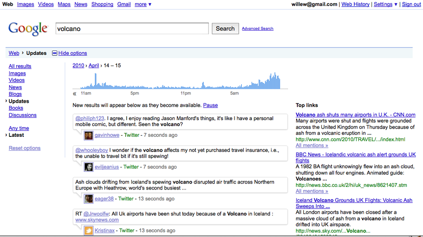Select Blogs in the left sidebar
This screenshot has width=423, height=237.
(15, 94)
